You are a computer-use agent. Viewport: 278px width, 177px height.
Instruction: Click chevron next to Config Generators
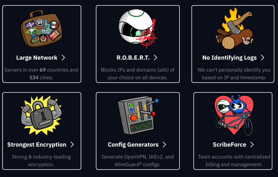click(x=164, y=144)
